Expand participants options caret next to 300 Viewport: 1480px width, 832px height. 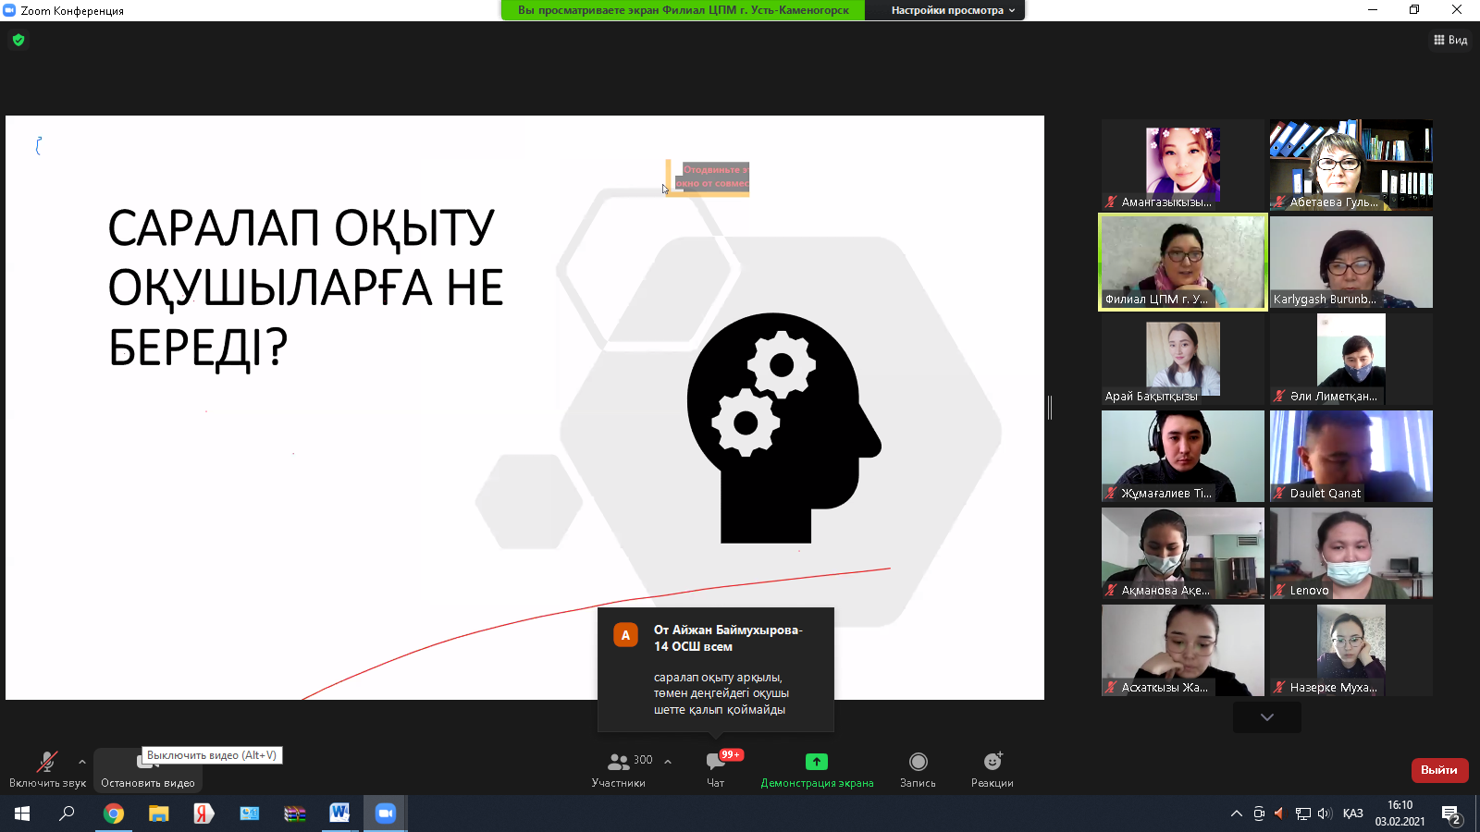coord(668,762)
